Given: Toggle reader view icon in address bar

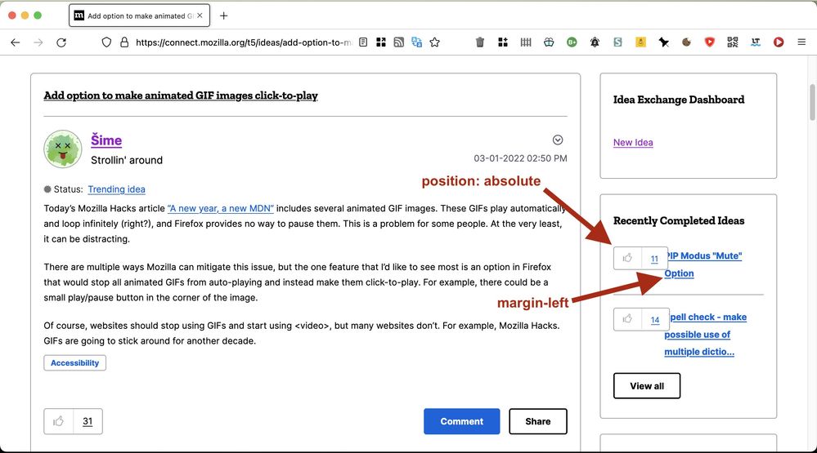Looking at the screenshot, I should 363,42.
